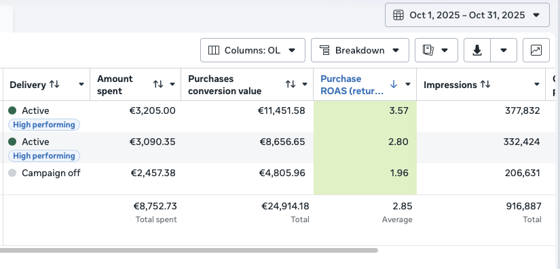Image resolution: width=560 pixels, height=269 pixels.
Task: Click the Columns: OL grid icon
Action: coord(214,50)
